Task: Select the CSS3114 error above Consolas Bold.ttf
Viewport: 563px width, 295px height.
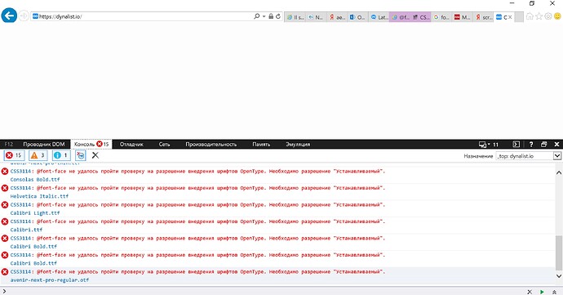Action: 197,172
